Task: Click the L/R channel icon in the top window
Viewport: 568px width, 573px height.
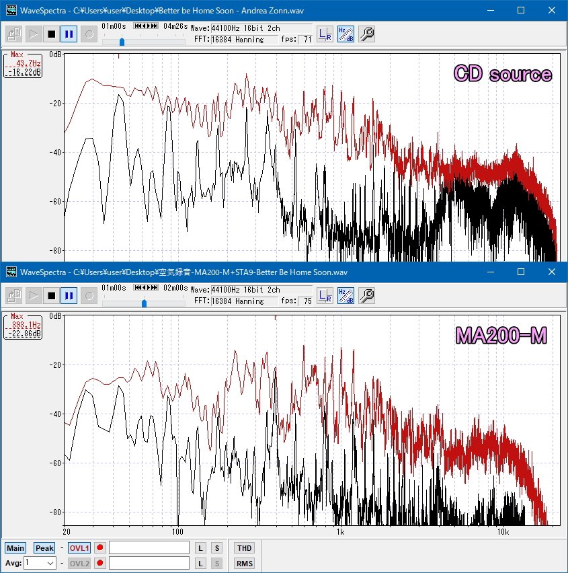Action: (x=325, y=34)
